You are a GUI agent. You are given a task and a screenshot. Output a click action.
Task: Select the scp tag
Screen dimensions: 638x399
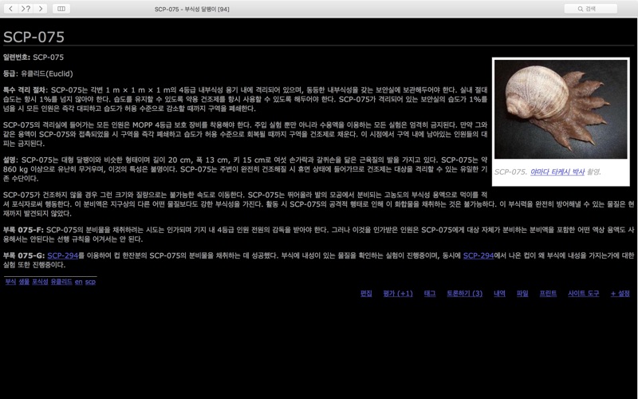pyautogui.click(x=90, y=282)
